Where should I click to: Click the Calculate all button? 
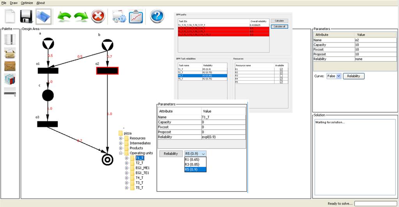click(x=279, y=27)
